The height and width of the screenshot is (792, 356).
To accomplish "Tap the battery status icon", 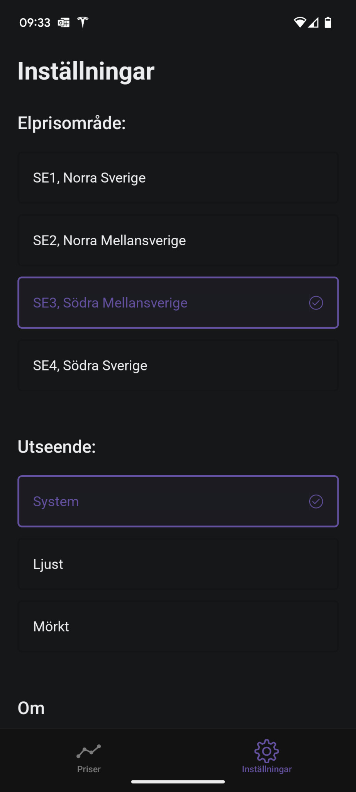I will coord(328,22).
